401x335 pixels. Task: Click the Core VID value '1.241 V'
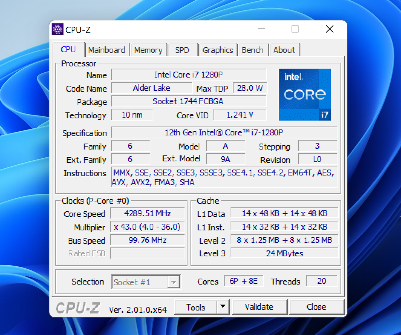(240, 115)
